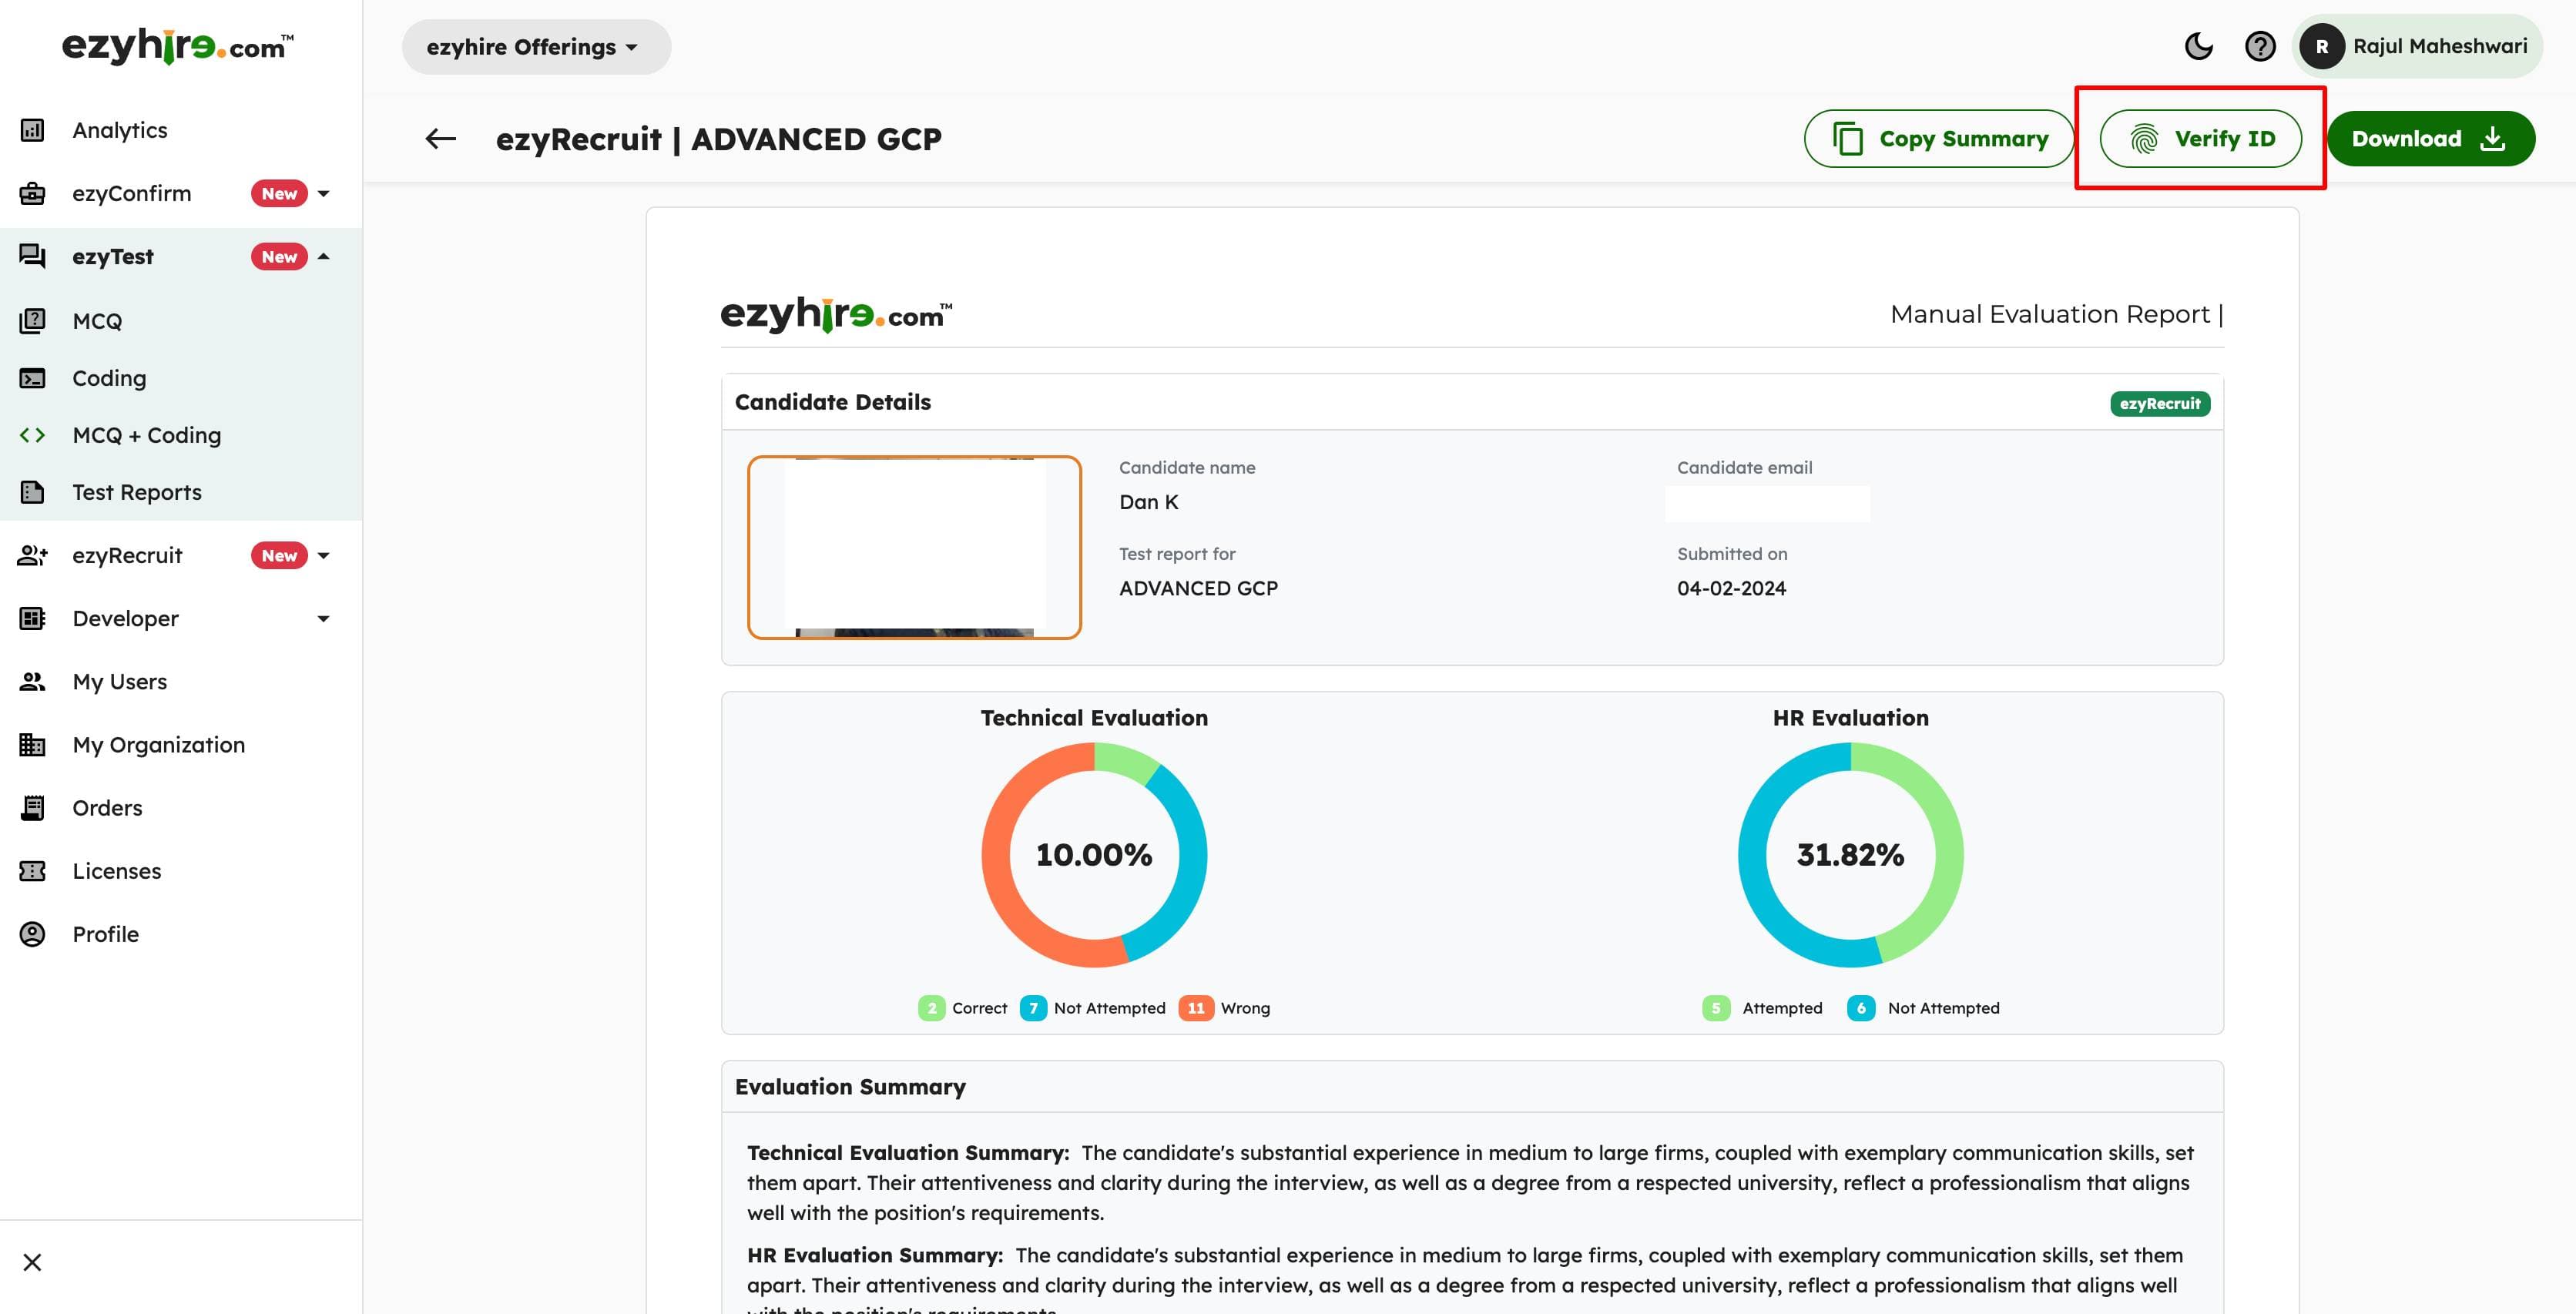Click the Candidate Details heading
Screen dimensions: 2576x1314
pos(833,401)
